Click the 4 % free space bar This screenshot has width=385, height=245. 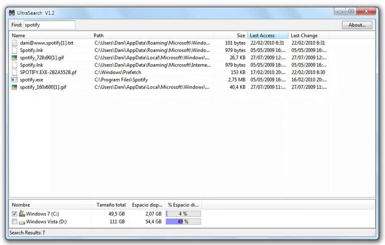[183, 214]
